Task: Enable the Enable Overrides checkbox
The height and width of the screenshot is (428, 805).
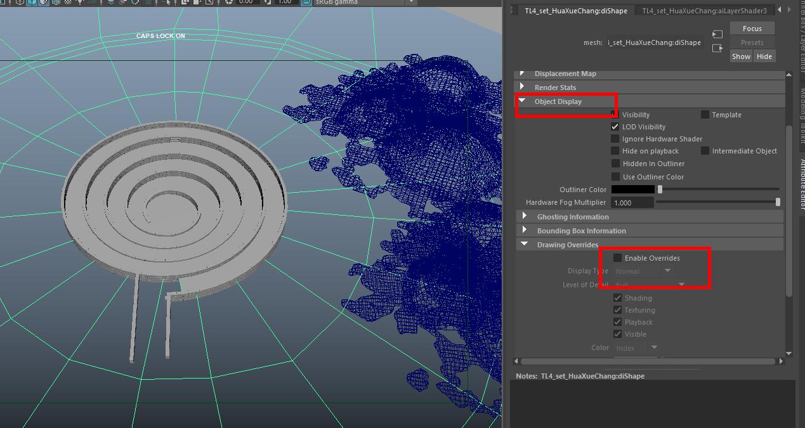Action: pyautogui.click(x=617, y=258)
